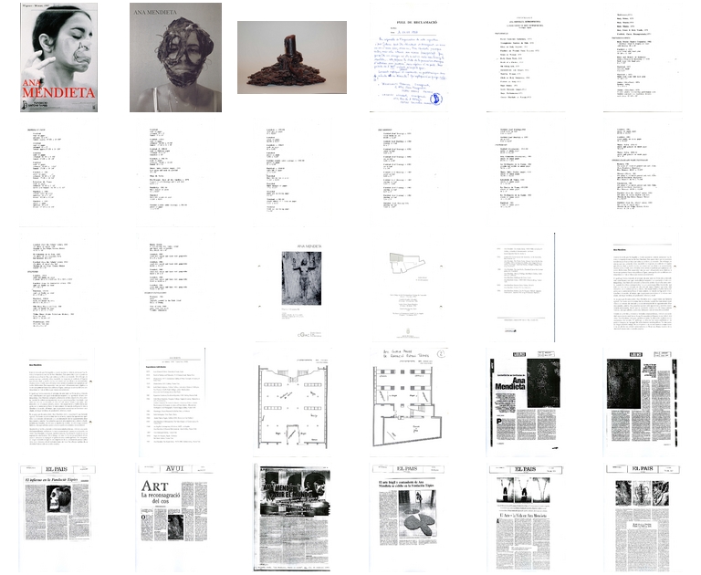This screenshot has height=575, width=701.
Task: Open the page with a vertical blue edge line
Action: [x=526, y=287]
